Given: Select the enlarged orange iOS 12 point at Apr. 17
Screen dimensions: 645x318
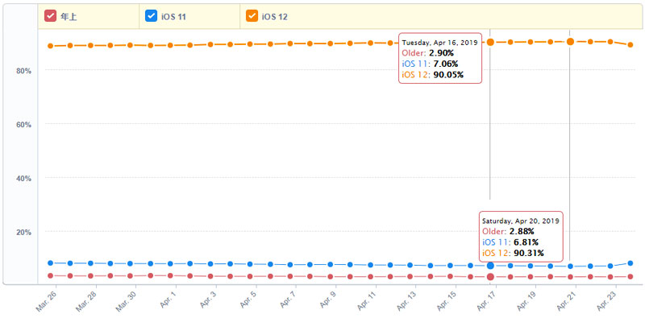Looking at the screenshot, I should 490,42.
